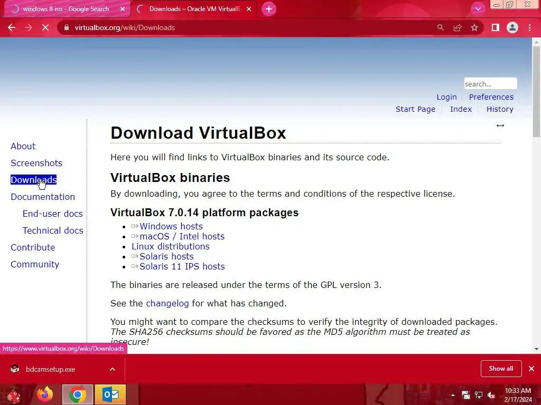Viewport: 541px width, 405px height.
Task: Close the downloads bar
Action: pyautogui.click(x=531, y=369)
